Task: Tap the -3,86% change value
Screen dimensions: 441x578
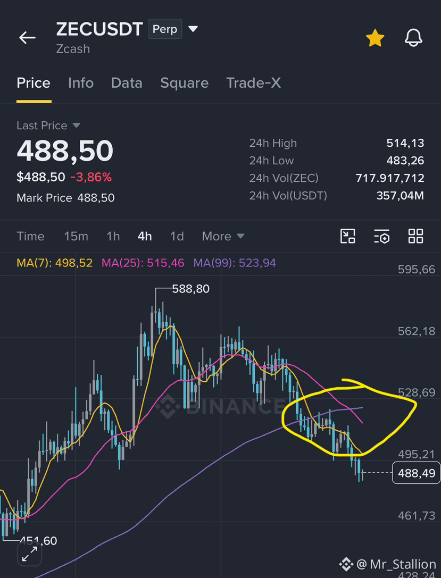Action: pyautogui.click(x=91, y=178)
